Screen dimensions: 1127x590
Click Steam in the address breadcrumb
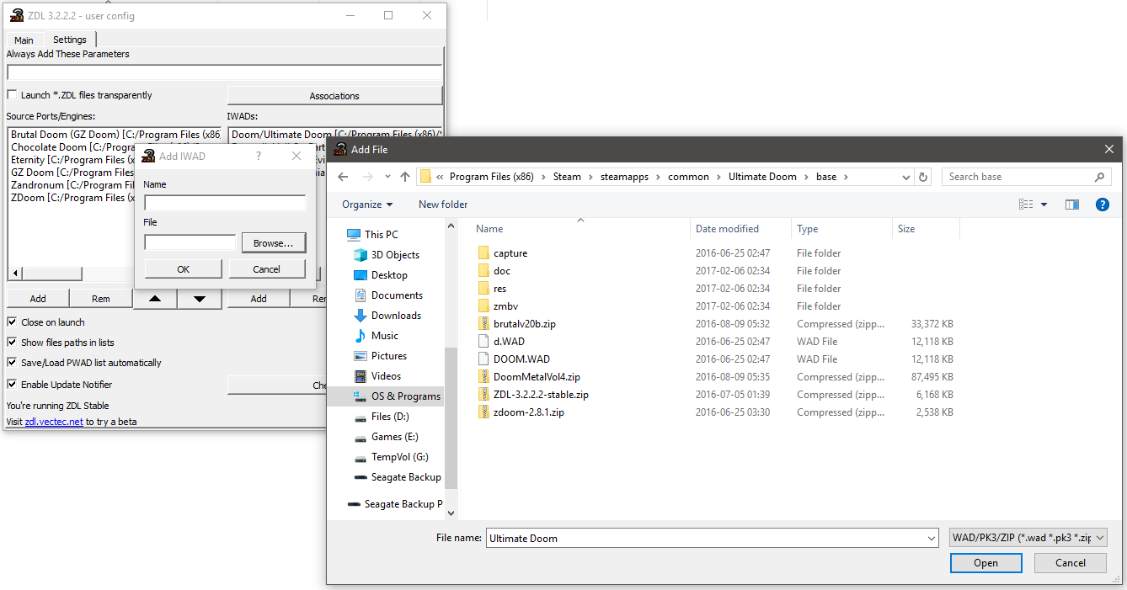point(567,177)
